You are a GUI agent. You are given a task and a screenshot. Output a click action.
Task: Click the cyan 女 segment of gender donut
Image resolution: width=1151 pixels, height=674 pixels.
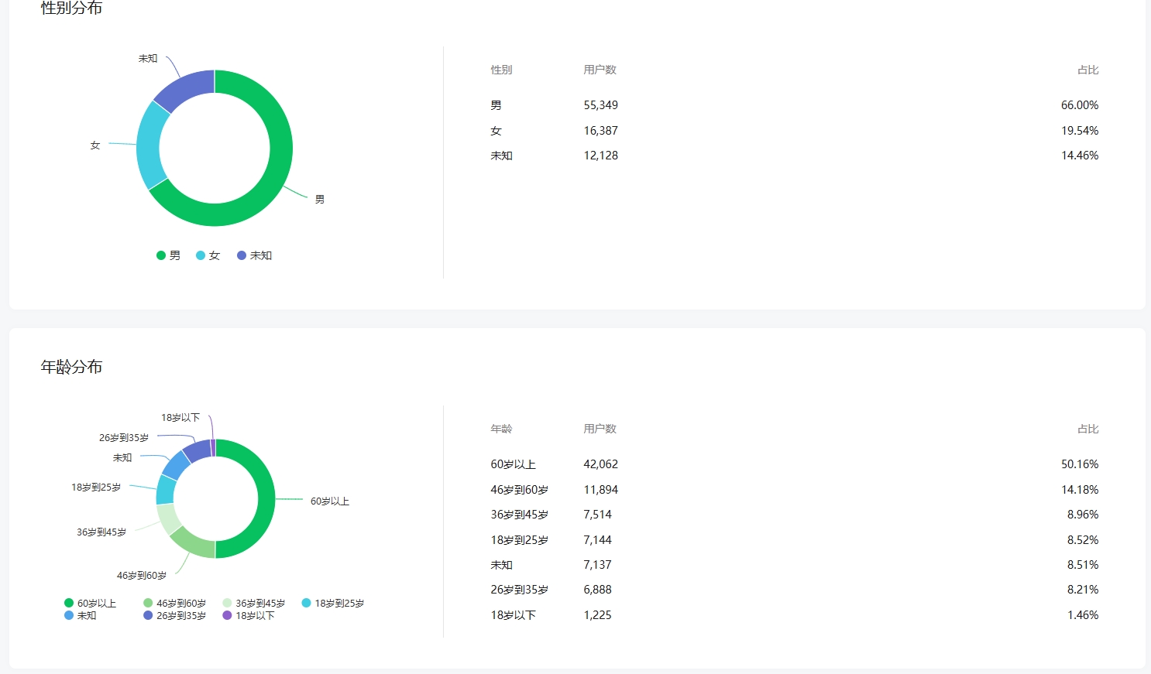(149, 145)
